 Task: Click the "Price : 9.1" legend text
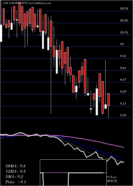(16, 182)
